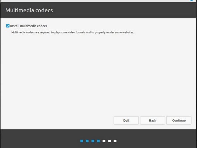Uncheck the Install multimedia codecs checkbox
The height and width of the screenshot is (148, 197).
coord(8,26)
